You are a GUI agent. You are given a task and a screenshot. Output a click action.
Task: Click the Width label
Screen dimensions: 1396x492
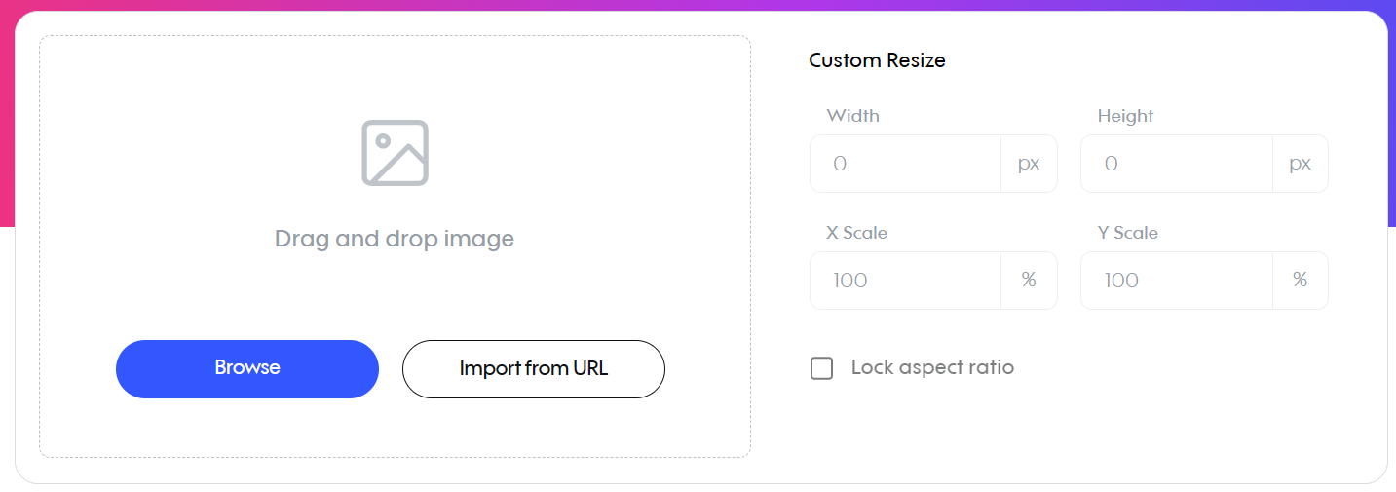[853, 116]
